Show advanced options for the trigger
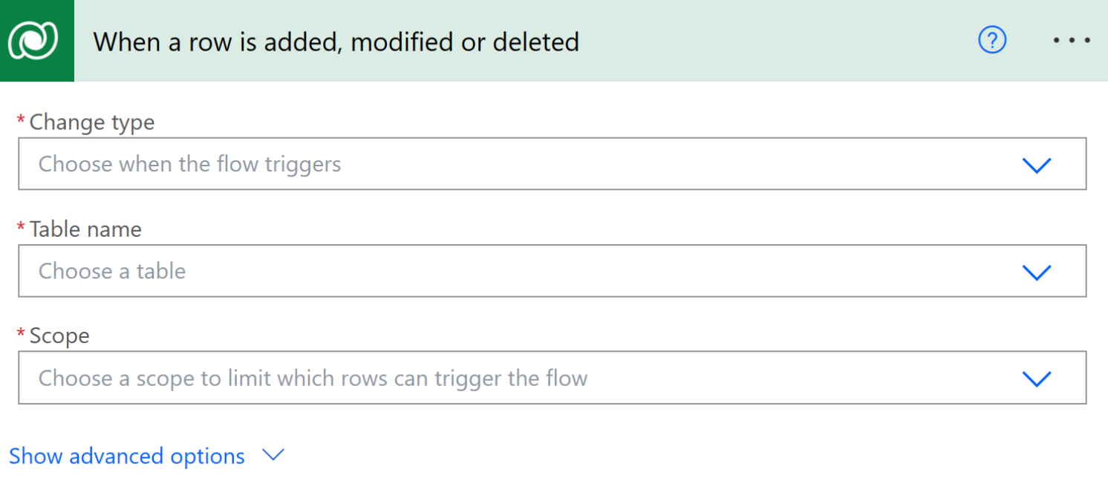The width and height of the screenshot is (1108, 484). 126,456
